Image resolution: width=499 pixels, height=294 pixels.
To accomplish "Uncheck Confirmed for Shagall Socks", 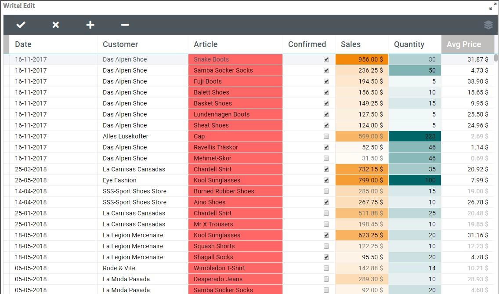I will click(x=326, y=257).
